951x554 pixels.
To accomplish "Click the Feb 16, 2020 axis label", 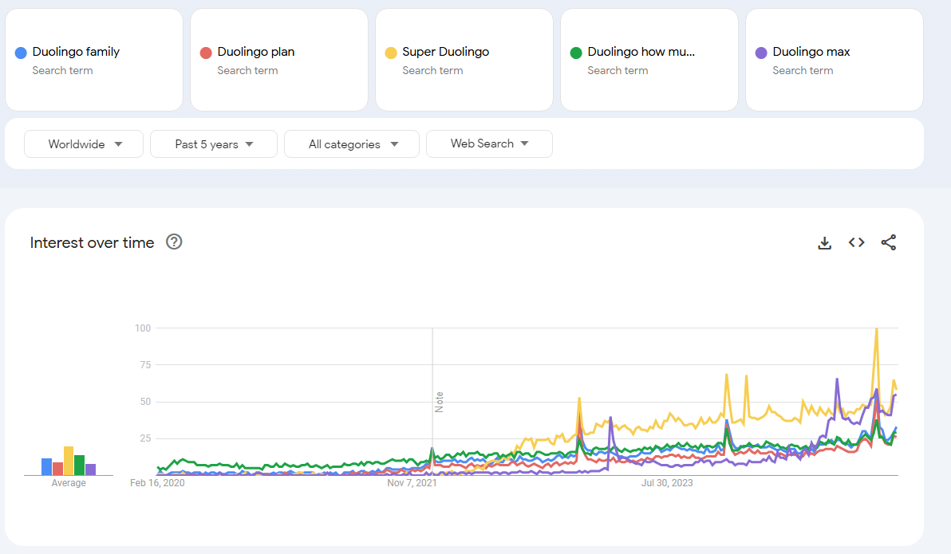I will (157, 483).
